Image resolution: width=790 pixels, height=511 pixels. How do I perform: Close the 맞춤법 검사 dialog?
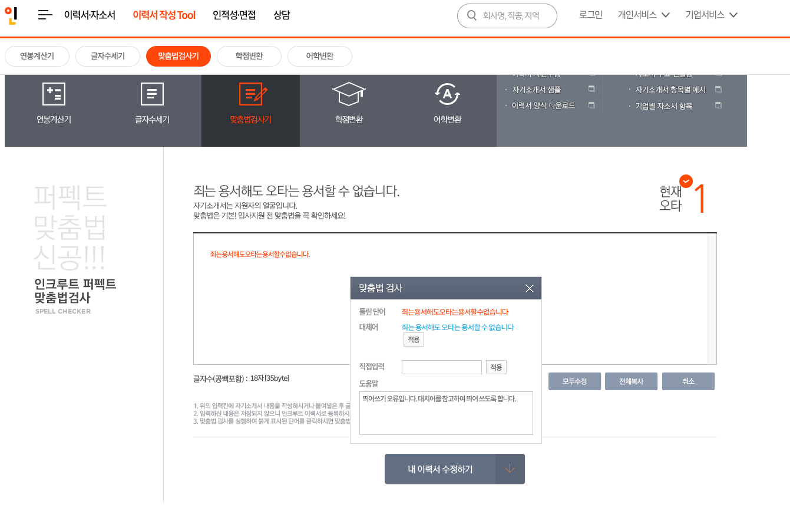(529, 288)
